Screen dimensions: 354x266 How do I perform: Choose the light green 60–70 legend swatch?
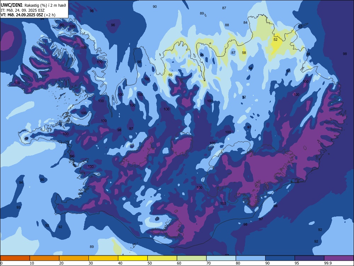(x=192, y=258)
